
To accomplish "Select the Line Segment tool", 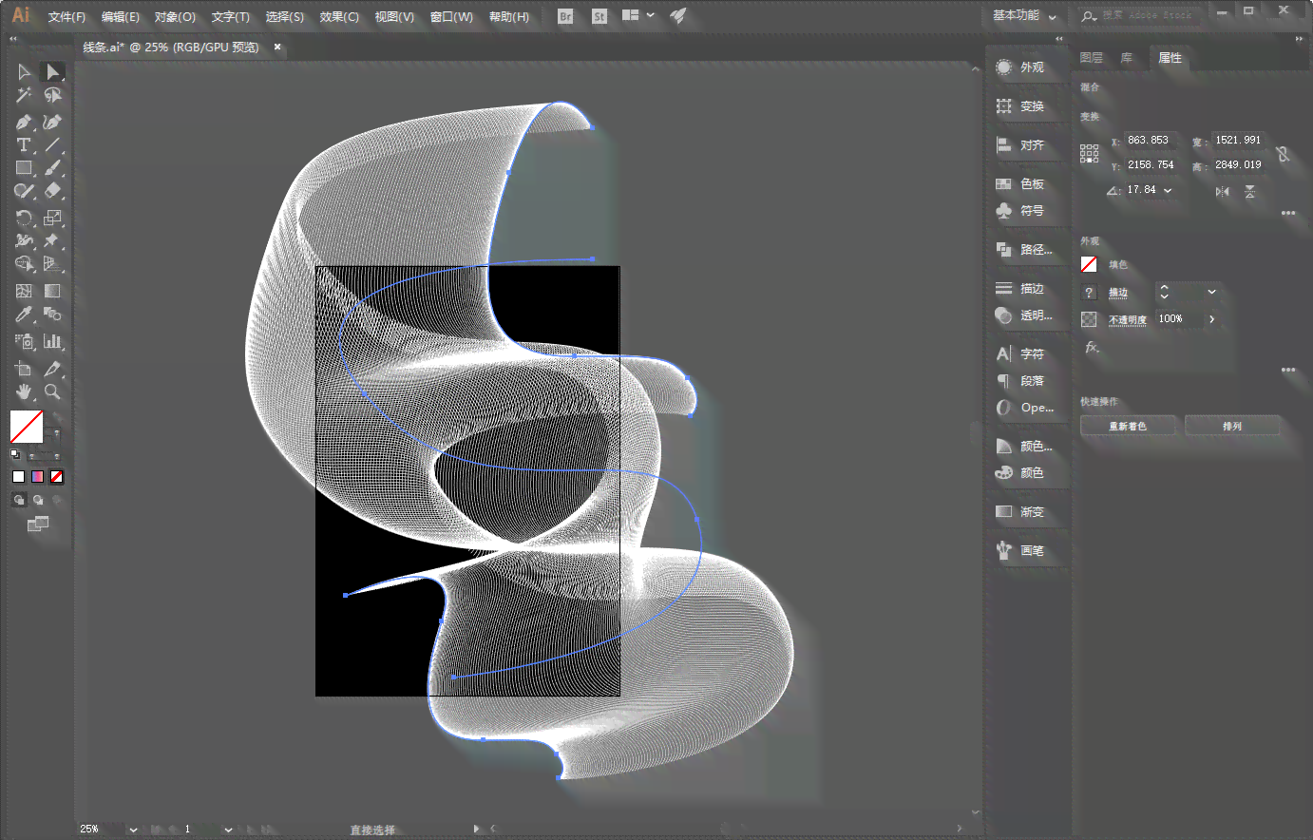I will (53, 144).
